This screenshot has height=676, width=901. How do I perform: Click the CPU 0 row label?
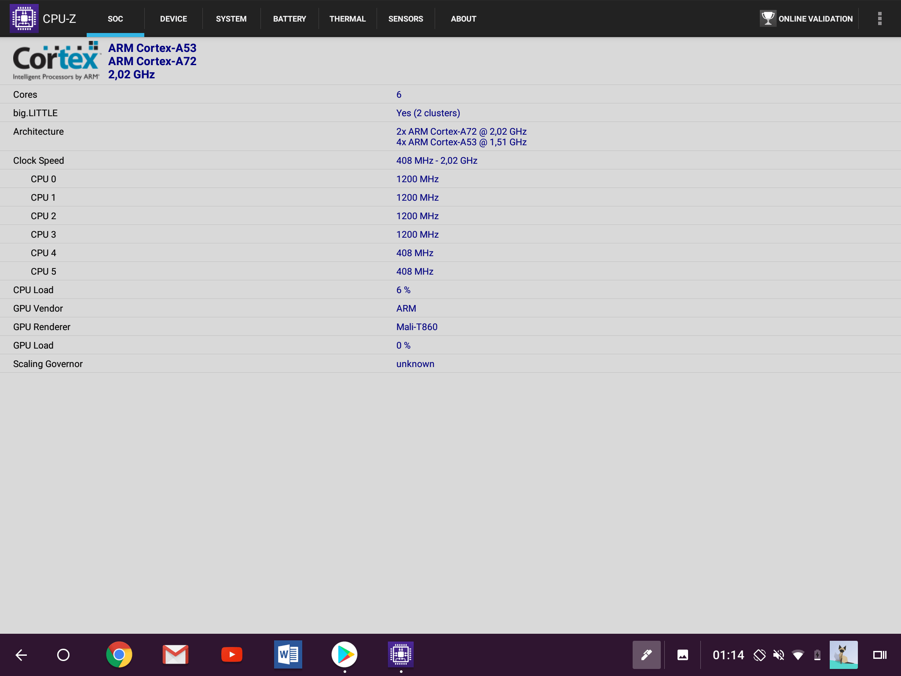(x=44, y=179)
